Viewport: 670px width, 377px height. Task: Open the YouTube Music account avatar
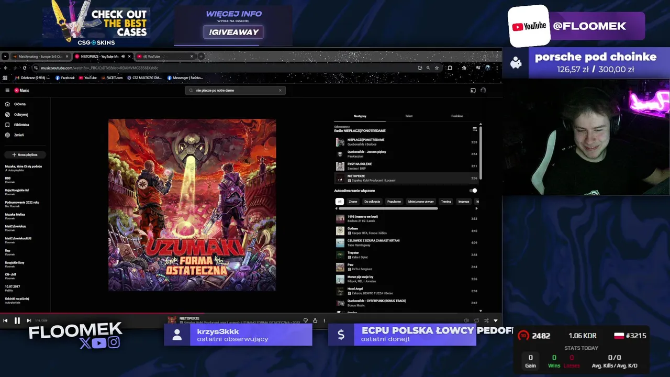click(483, 91)
